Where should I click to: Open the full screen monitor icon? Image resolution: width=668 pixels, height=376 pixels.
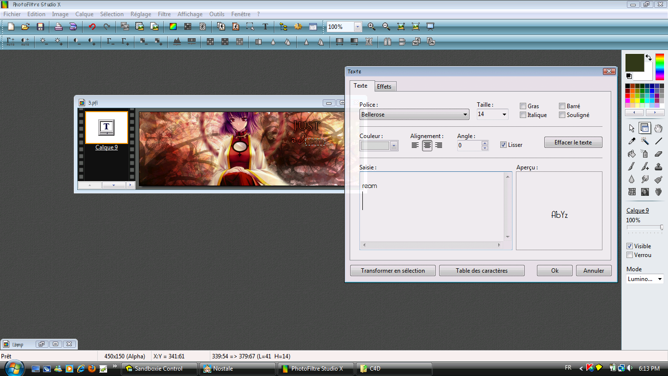[x=430, y=27]
